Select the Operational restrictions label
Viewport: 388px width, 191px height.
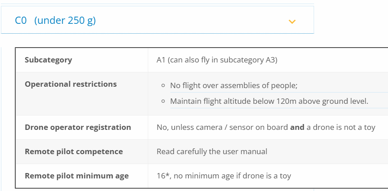pyautogui.click(x=71, y=84)
